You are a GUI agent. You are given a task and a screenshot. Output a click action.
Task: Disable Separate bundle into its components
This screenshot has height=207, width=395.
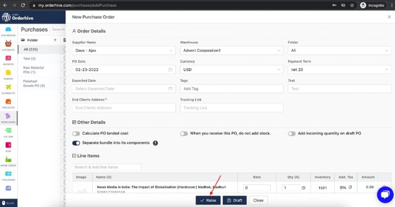pyautogui.click(x=76, y=143)
